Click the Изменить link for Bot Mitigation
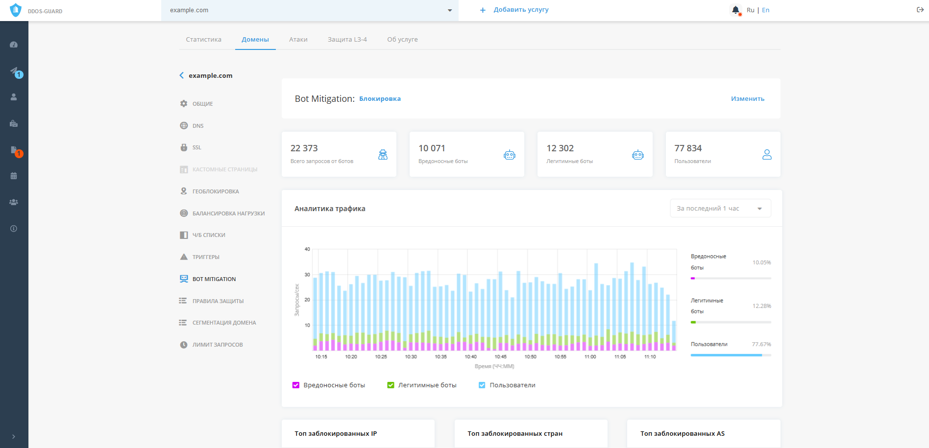The image size is (929, 448). point(747,99)
